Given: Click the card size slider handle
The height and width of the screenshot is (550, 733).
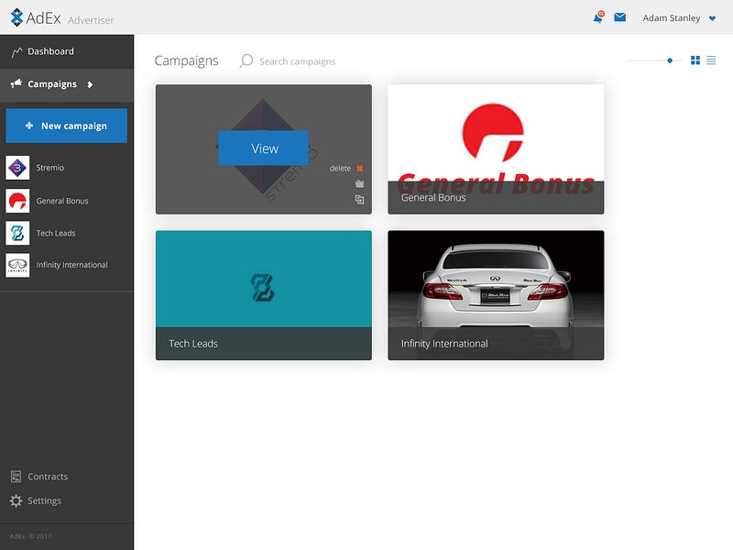Looking at the screenshot, I should pyautogui.click(x=670, y=60).
